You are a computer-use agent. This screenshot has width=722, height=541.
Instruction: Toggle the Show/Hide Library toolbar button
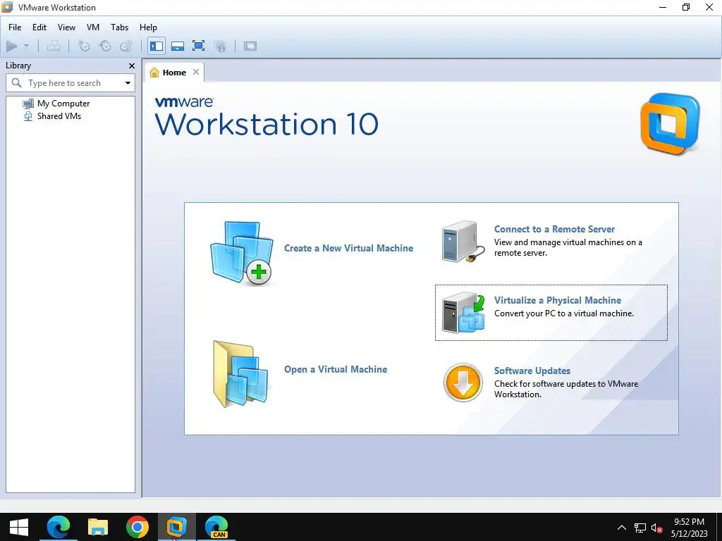point(157,46)
